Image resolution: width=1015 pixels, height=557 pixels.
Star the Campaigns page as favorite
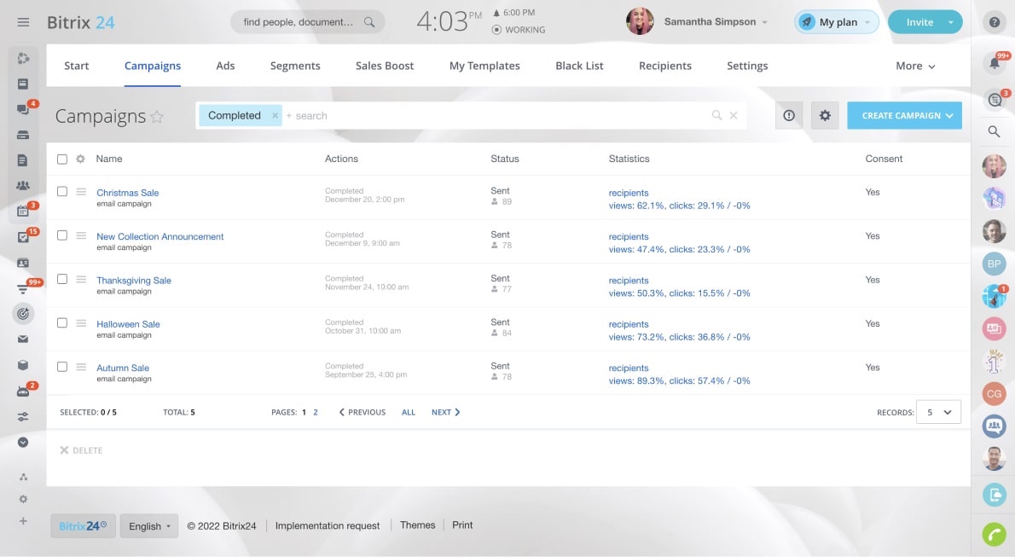pyautogui.click(x=157, y=117)
